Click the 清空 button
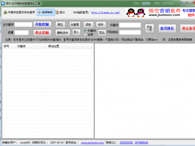Viewport: 195px width, 146px height. click(60, 24)
